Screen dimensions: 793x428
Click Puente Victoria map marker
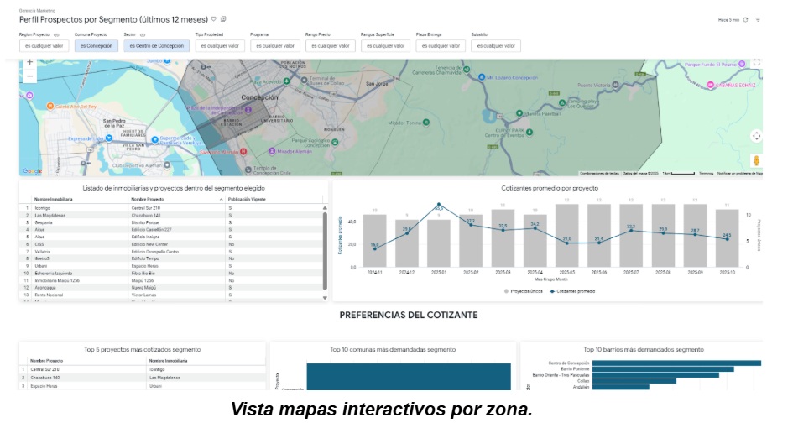(615, 85)
